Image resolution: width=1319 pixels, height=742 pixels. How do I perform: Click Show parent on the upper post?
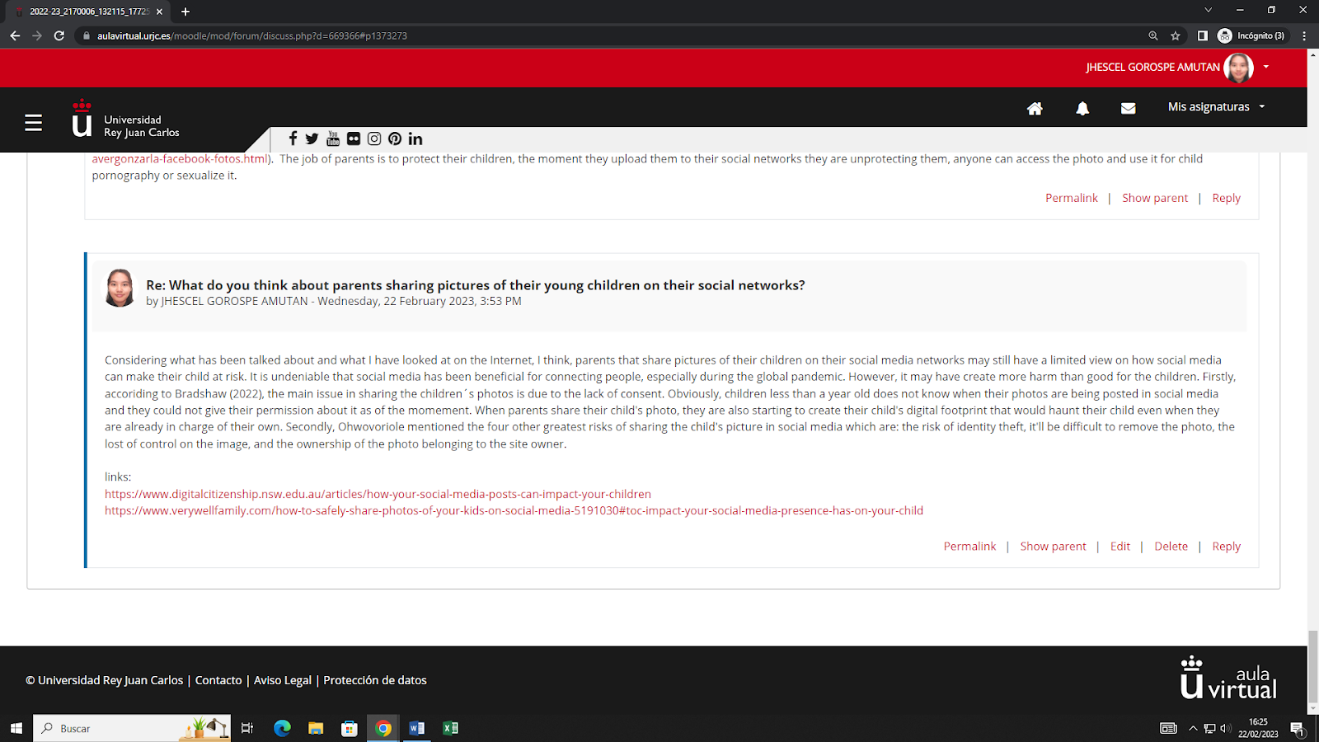coord(1155,198)
